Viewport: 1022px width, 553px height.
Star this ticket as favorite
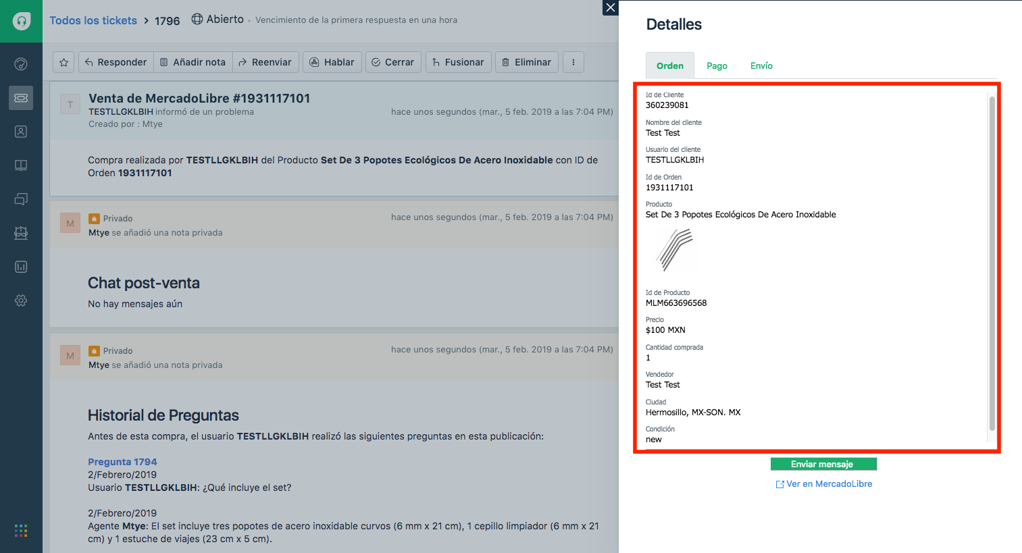point(63,62)
